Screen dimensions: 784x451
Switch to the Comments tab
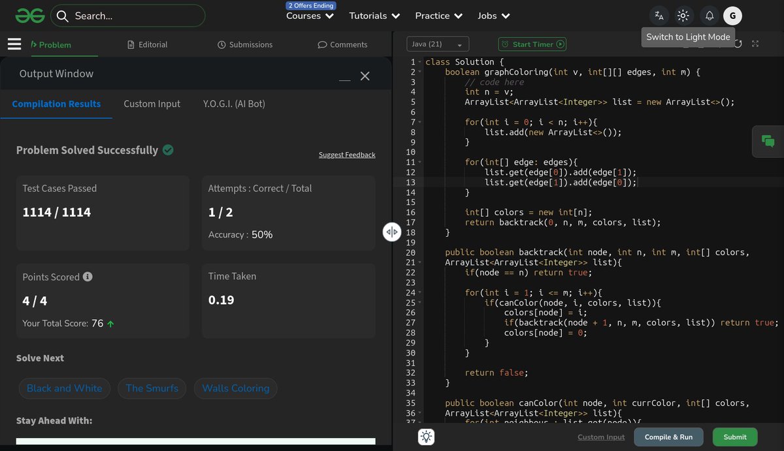click(x=342, y=44)
